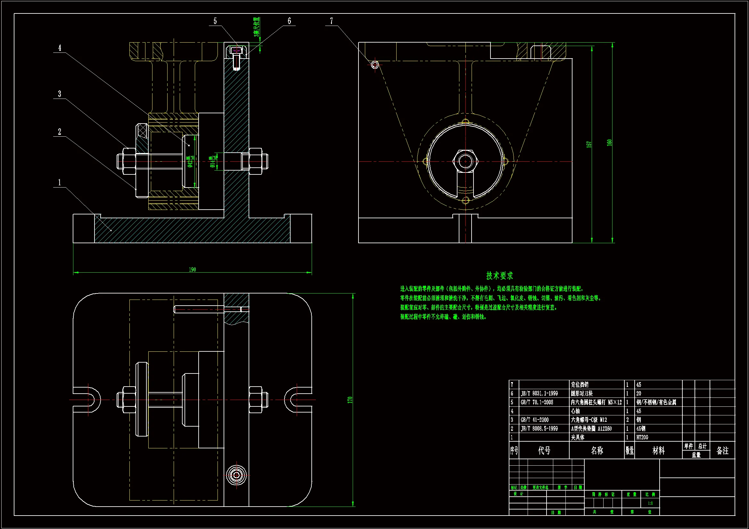Click the GB/T 41-2000 table cell
Screen dimensions: 749x529
click(x=535, y=420)
